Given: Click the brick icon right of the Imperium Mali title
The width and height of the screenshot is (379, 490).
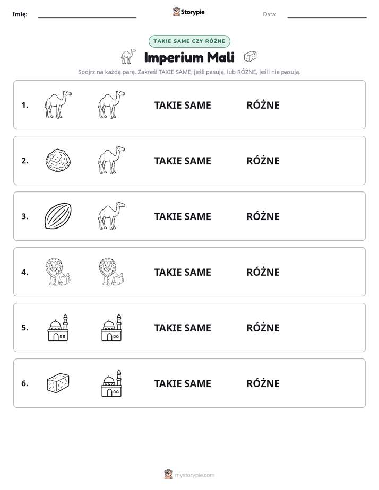Looking at the screenshot, I should tap(250, 57).
